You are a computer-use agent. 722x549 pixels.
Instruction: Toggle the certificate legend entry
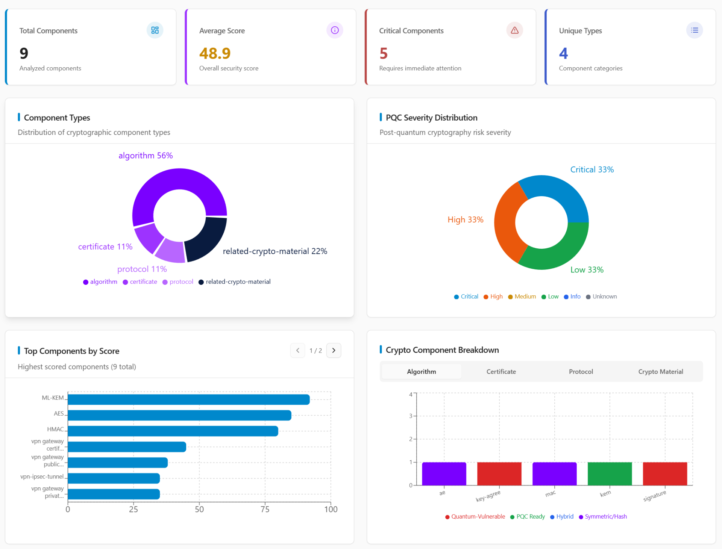tap(140, 282)
